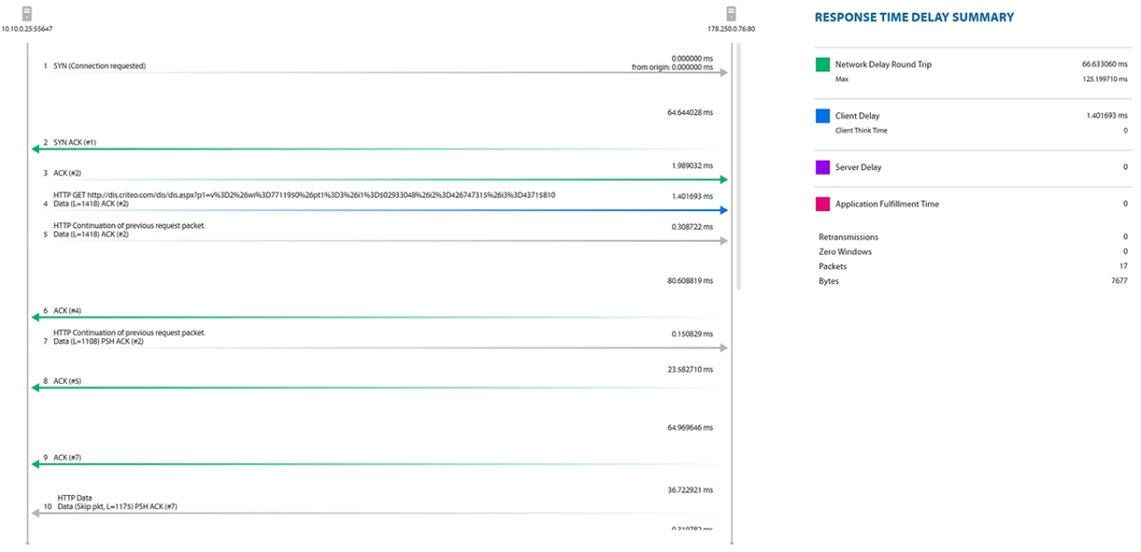Click the ACK (#5) packet 8 arrow
The height and width of the screenshot is (552, 1141).
pyautogui.click(x=379, y=386)
